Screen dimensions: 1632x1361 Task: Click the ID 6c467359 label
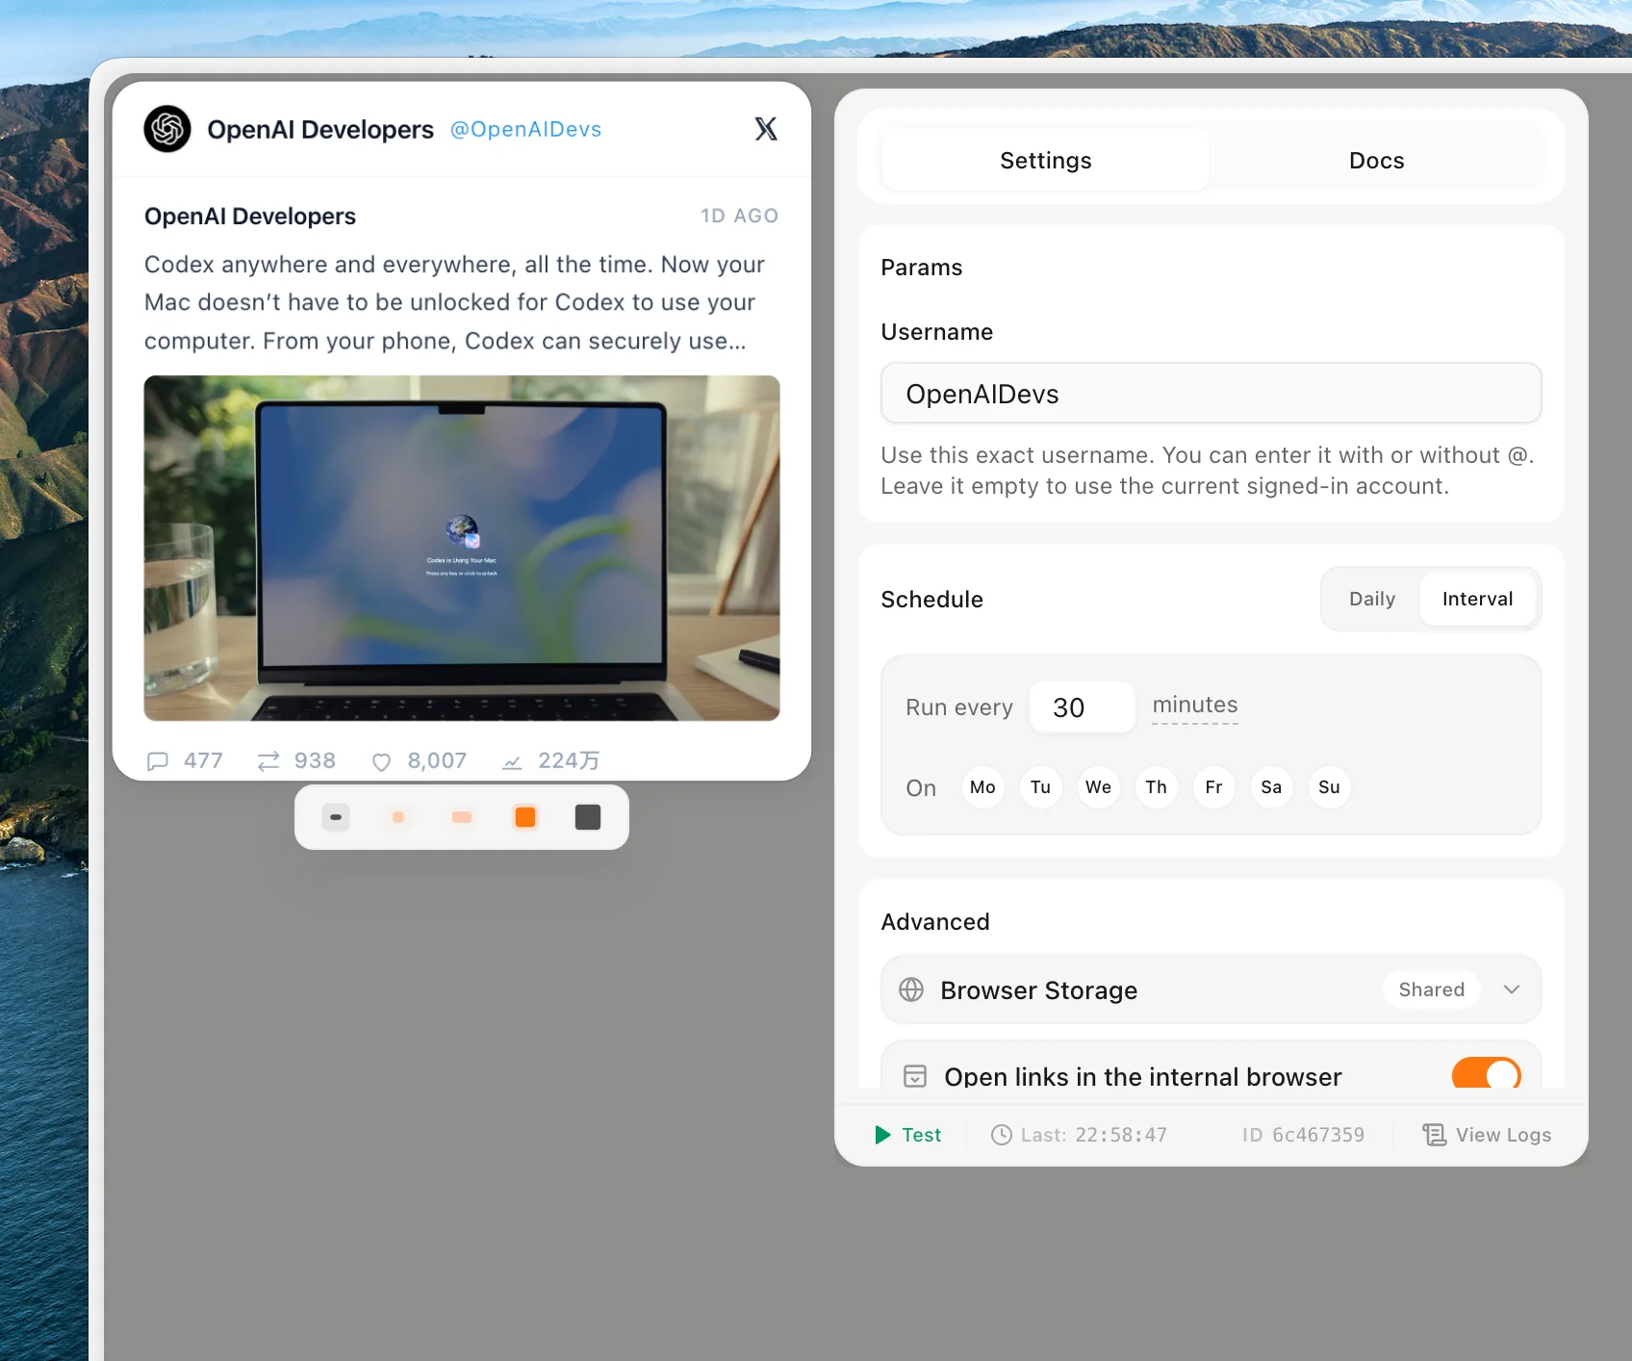pyautogui.click(x=1303, y=1135)
